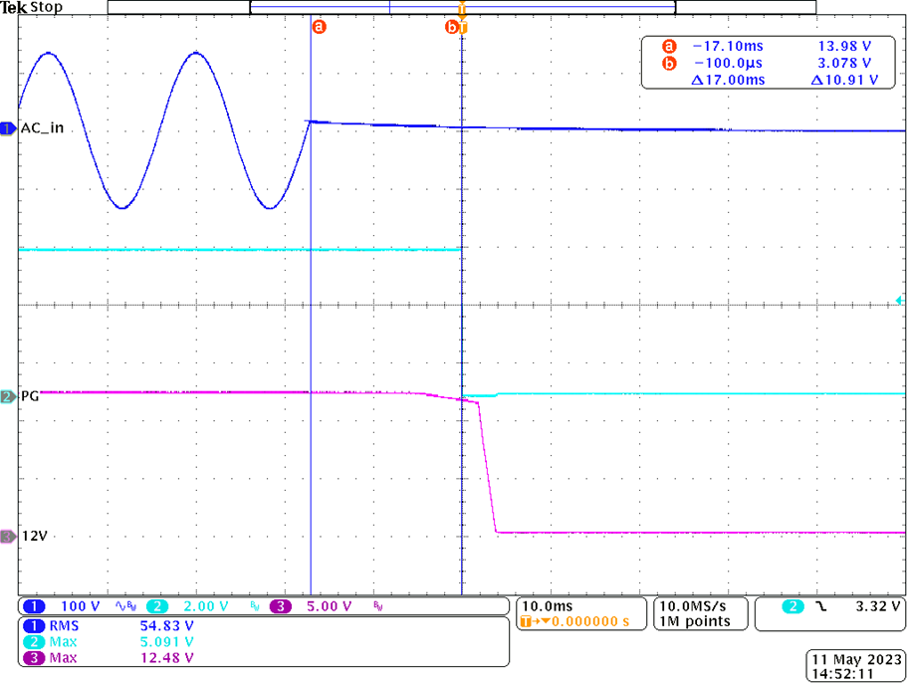Screen dimensions: 908x684
Task: Click RMS value 54.83 V
Action: coord(167,625)
